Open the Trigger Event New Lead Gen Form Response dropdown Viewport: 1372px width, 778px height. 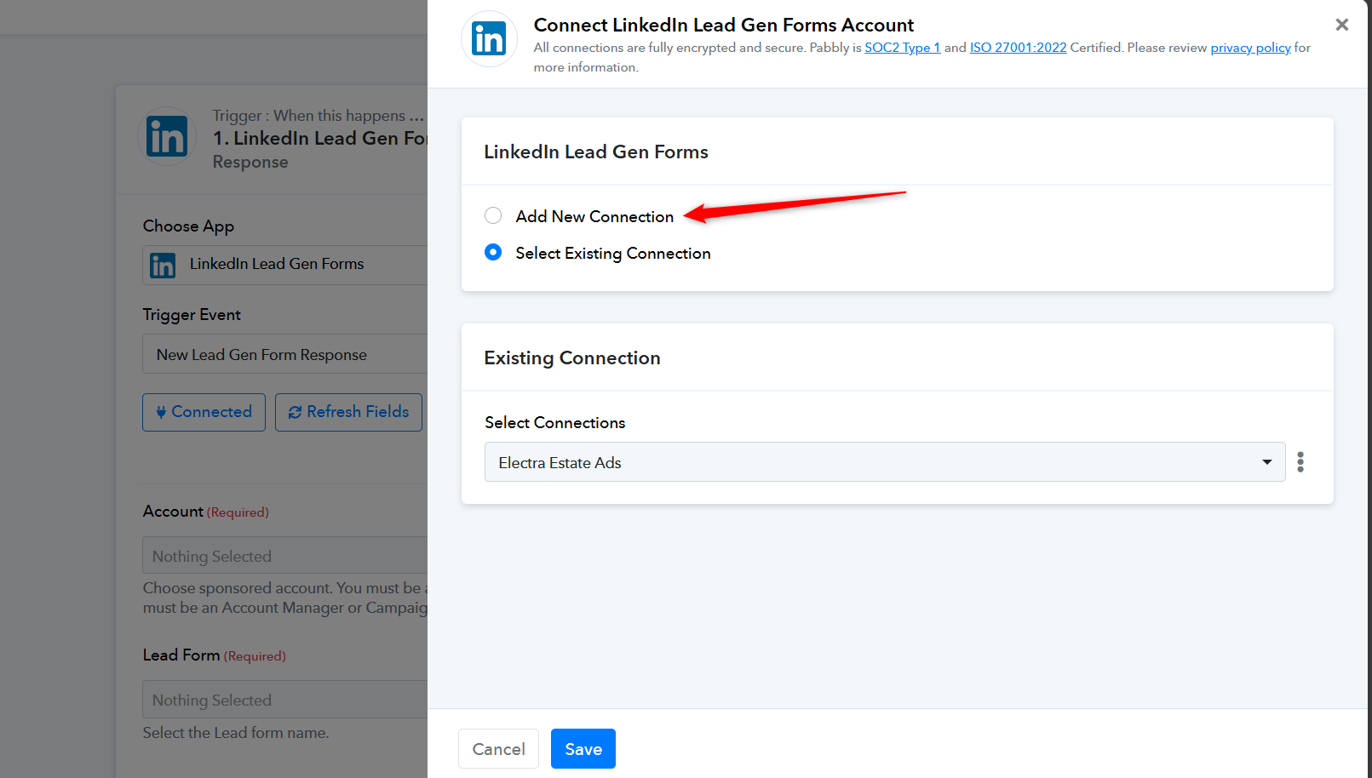pyautogui.click(x=284, y=354)
